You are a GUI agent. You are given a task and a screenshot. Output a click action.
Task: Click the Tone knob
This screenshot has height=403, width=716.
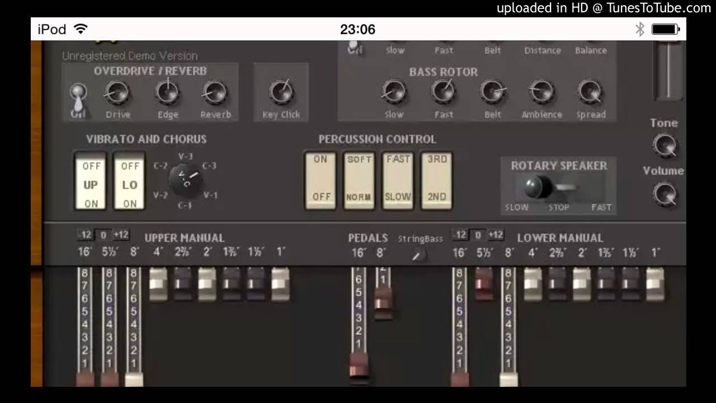665,145
